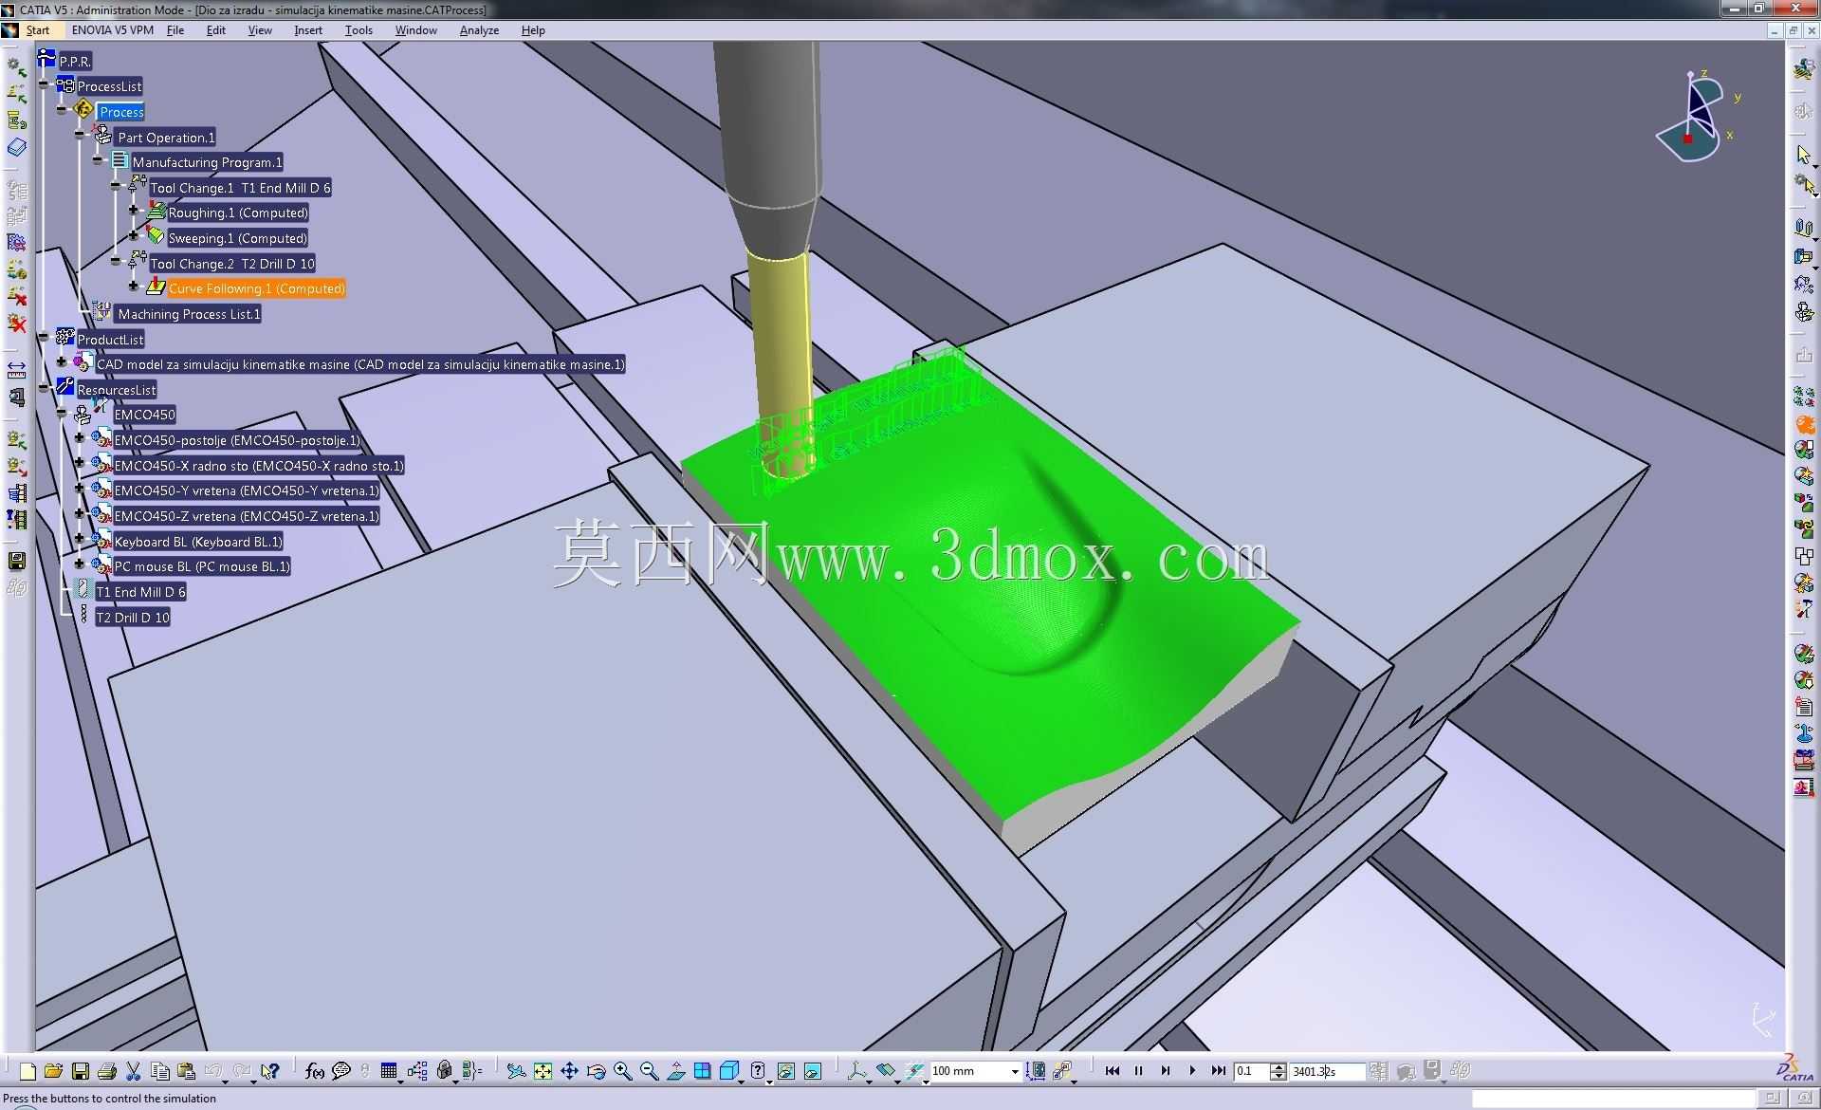The height and width of the screenshot is (1110, 1821).
Task: Expand Sweeping.1 (Computed) node
Action: 134,237
